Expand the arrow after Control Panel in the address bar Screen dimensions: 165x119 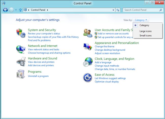click(47, 10)
